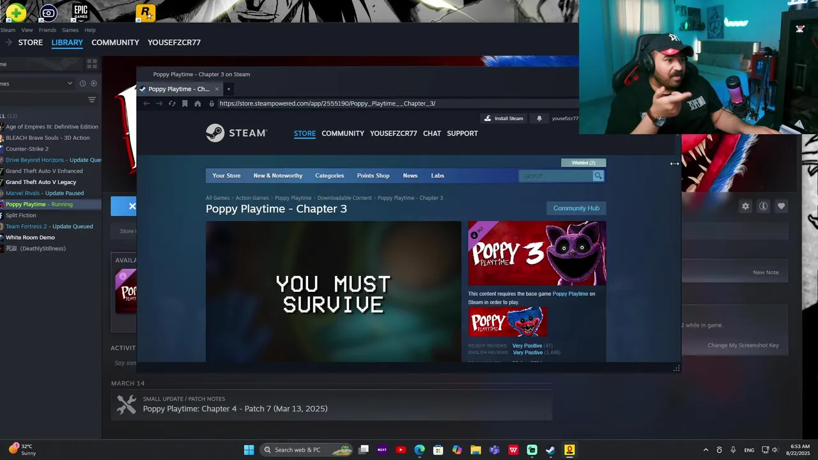Select Counter-Strike 2 in the library list

(27, 149)
